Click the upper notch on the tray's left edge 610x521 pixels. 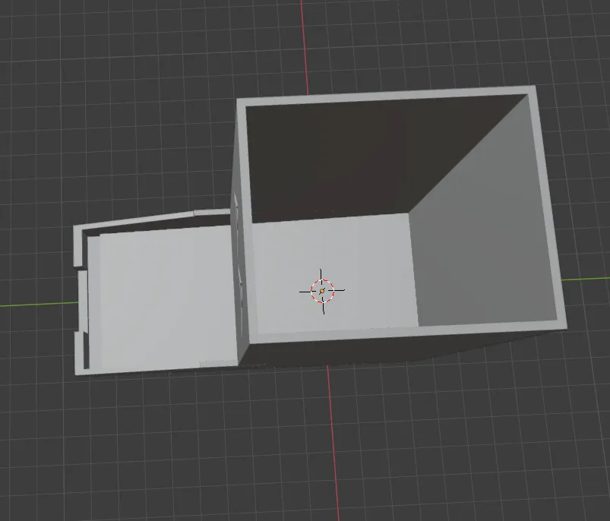click(x=79, y=268)
